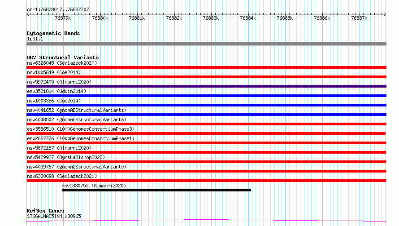The width and height of the screenshot is (399, 226).
Task: Open variant nsv5429927 (ByrskaBishop2022) label
Action: pos(66,157)
